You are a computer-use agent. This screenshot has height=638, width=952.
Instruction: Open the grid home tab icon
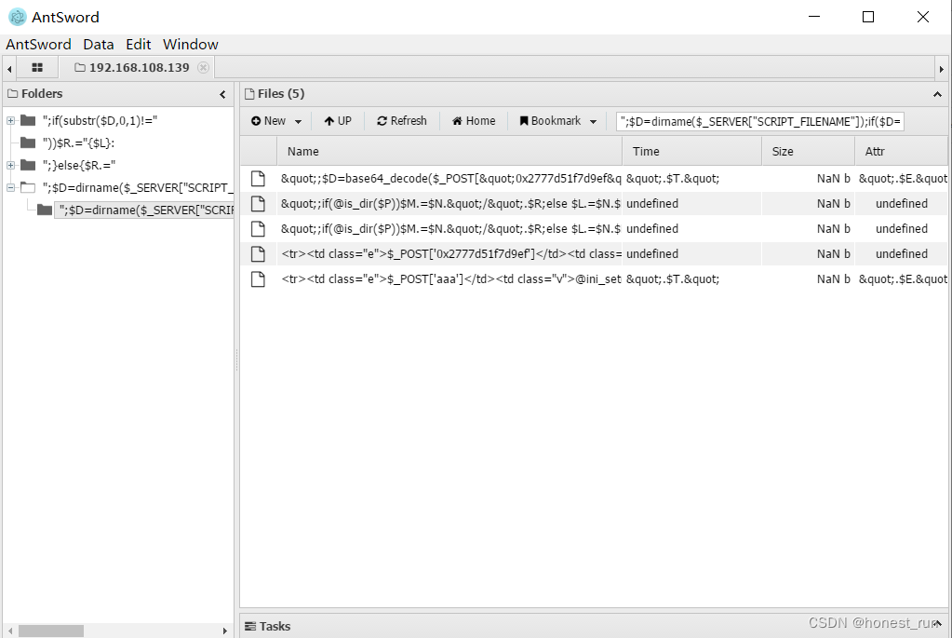pyautogui.click(x=37, y=67)
